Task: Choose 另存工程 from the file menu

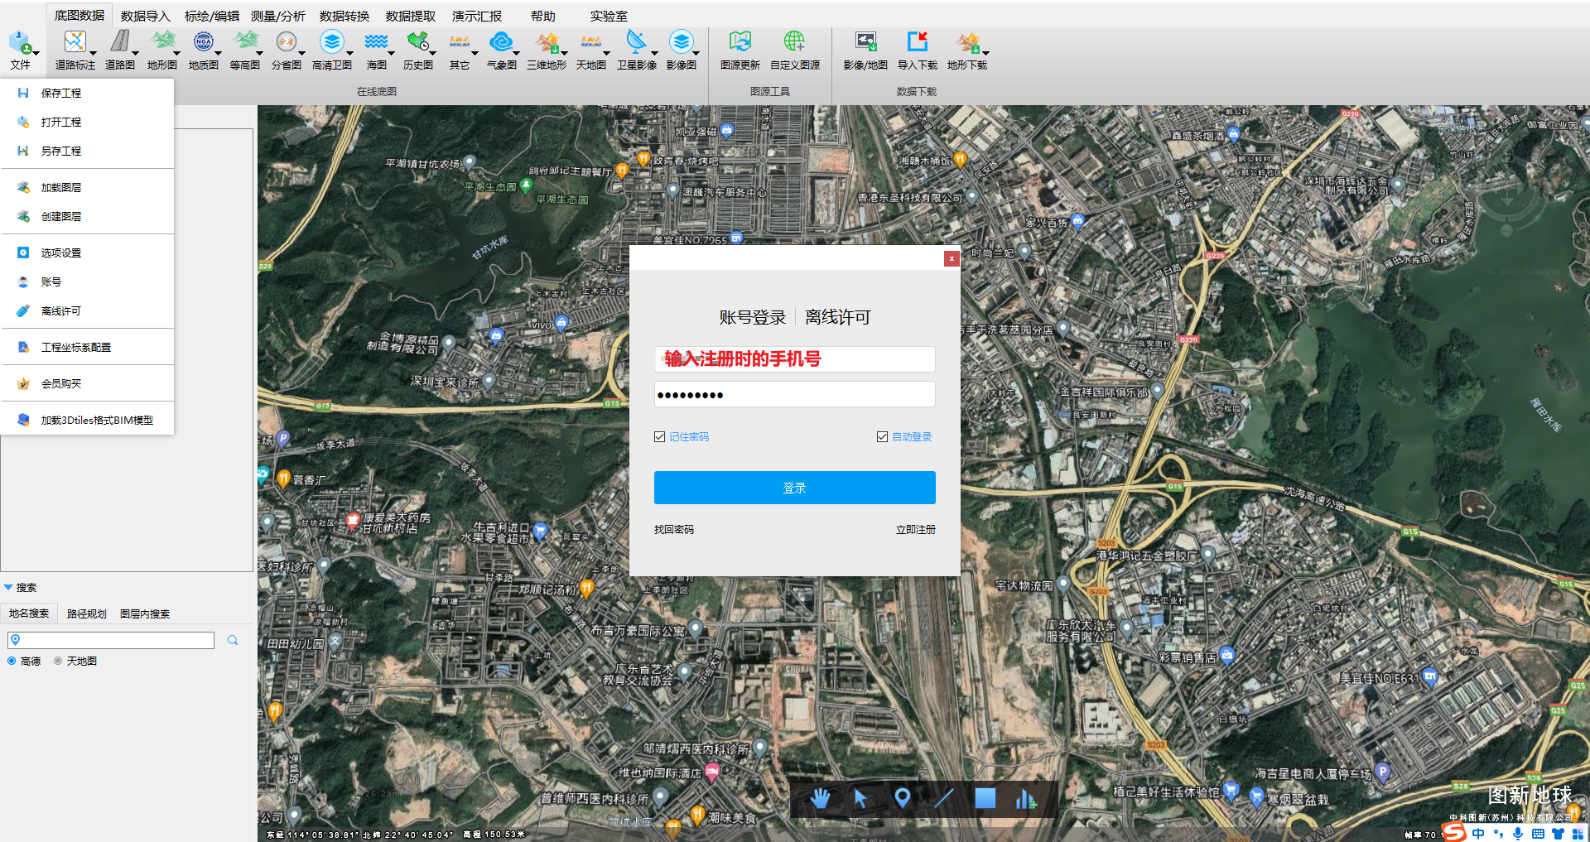Action: click(61, 152)
